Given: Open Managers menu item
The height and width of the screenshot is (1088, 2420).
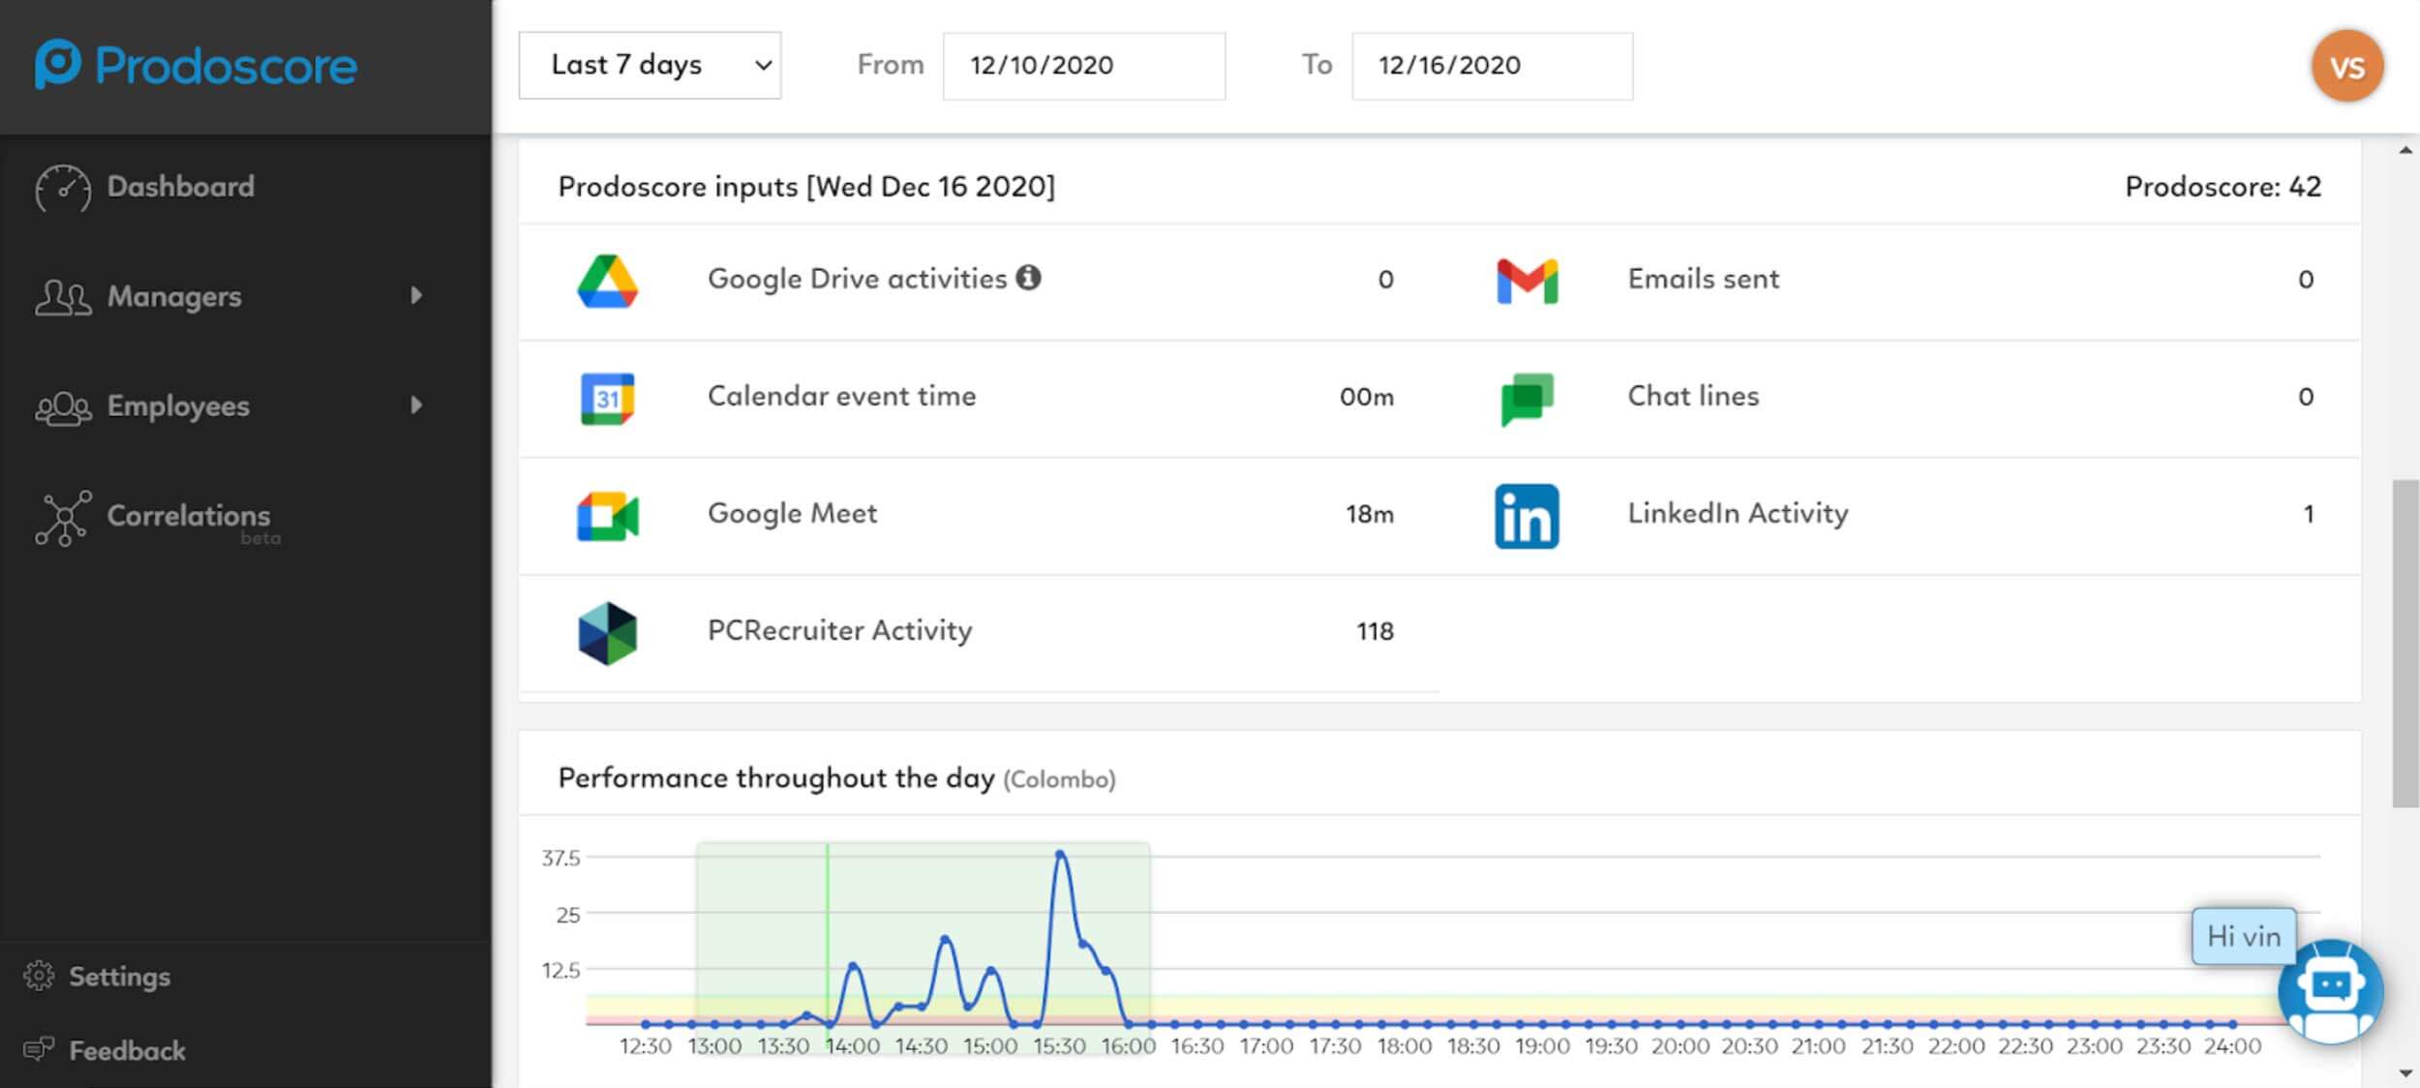Looking at the screenshot, I should coord(174,296).
